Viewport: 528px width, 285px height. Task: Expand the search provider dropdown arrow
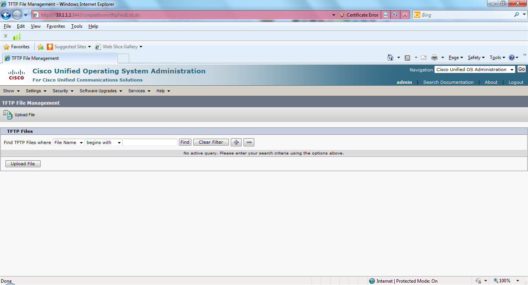point(524,15)
